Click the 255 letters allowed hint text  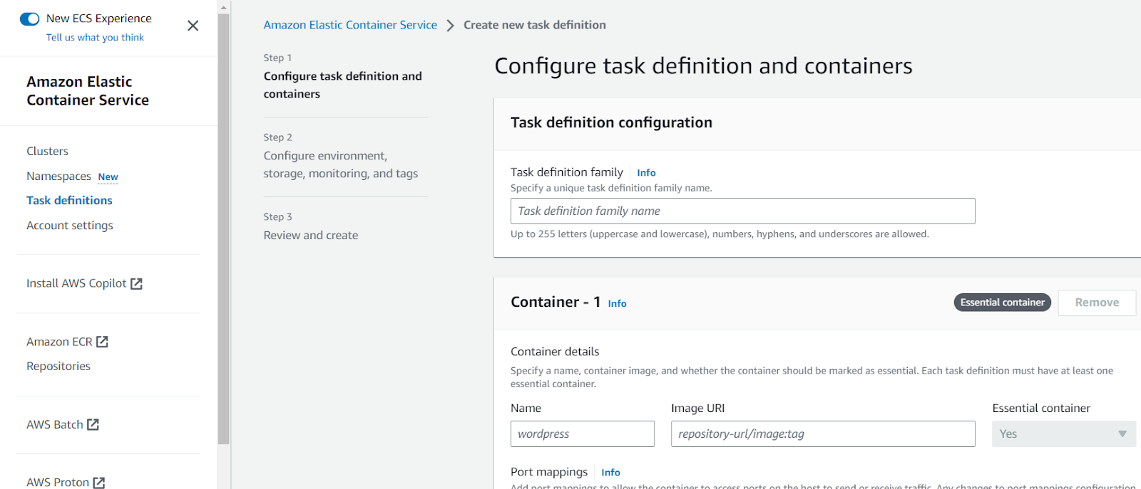720,234
